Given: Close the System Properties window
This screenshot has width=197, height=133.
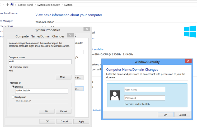Looking at the screenshot, I should tap(87, 29).
